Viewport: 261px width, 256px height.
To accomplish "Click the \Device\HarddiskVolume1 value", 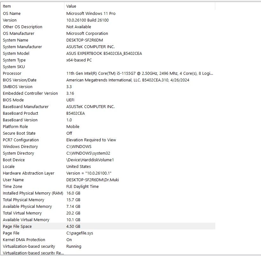I will (x=90, y=160).
